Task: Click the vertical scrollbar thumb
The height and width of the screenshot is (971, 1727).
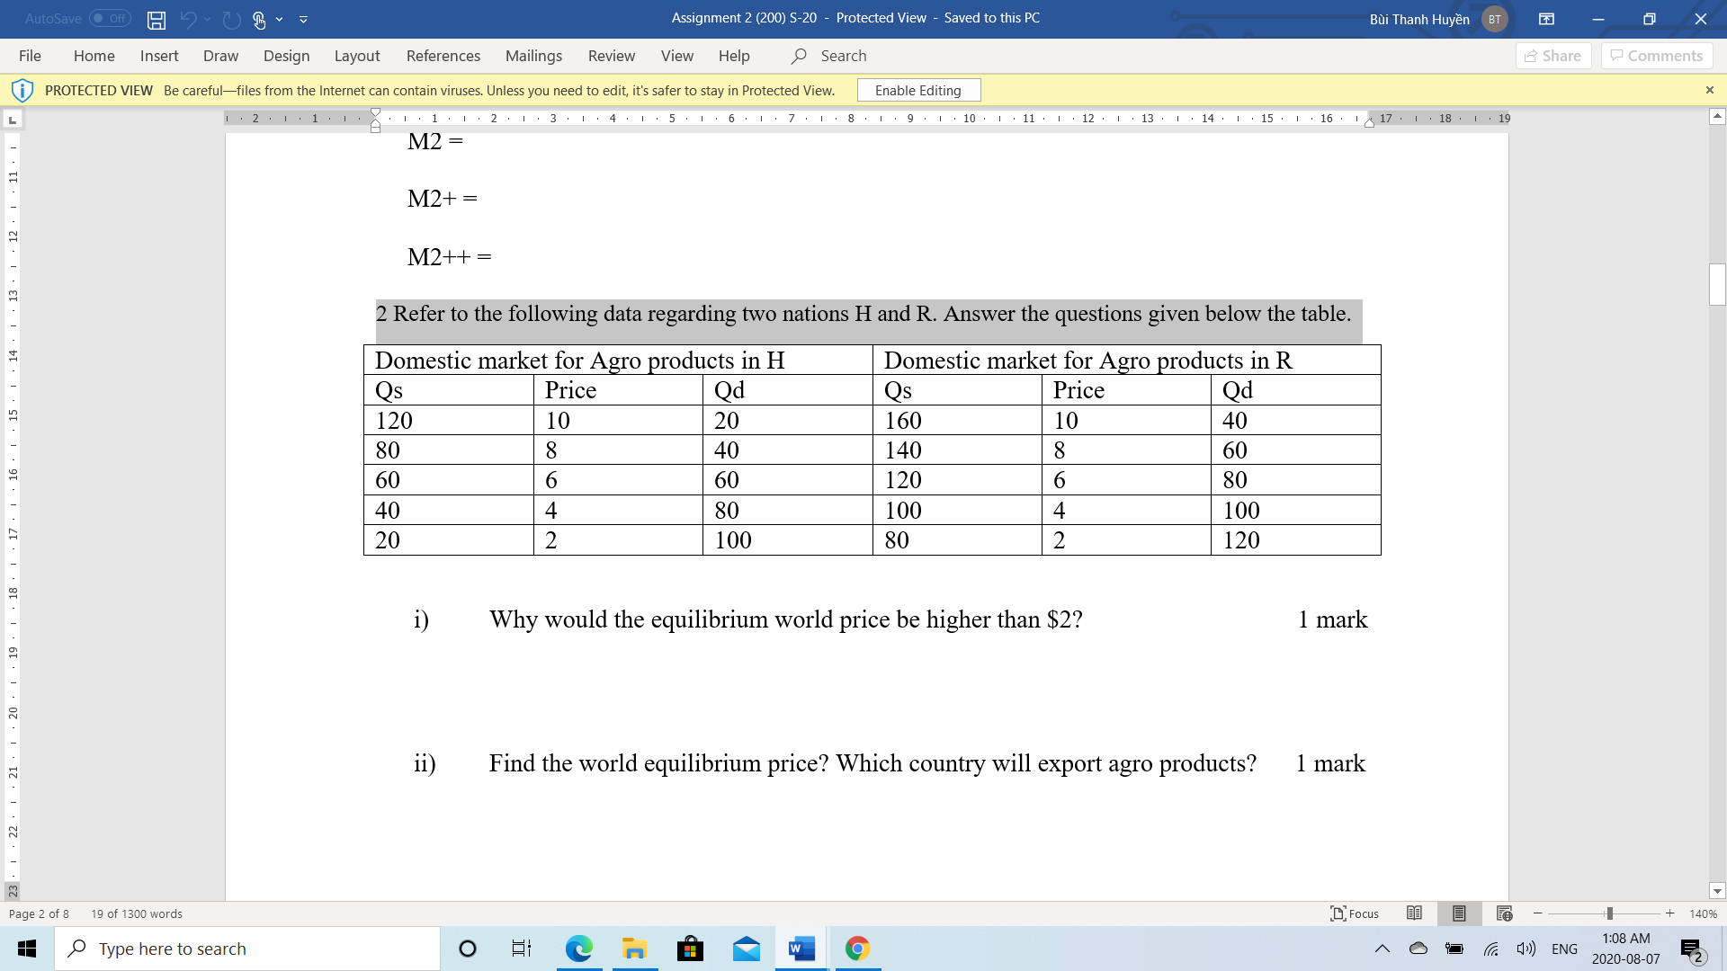Action: pos(1717,284)
